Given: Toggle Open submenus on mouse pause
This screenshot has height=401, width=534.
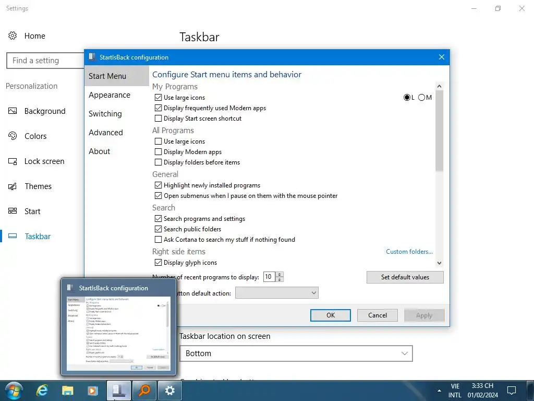Looking at the screenshot, I should coord(158,196).
